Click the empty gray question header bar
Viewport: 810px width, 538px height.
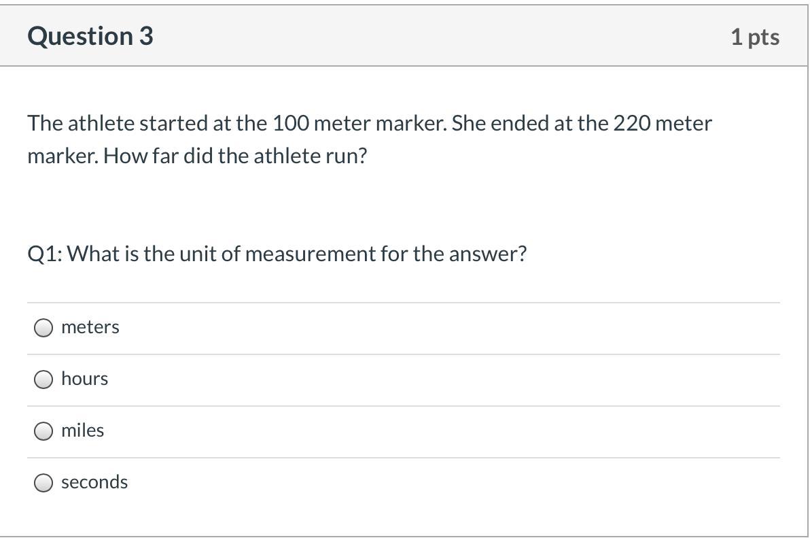442,37
